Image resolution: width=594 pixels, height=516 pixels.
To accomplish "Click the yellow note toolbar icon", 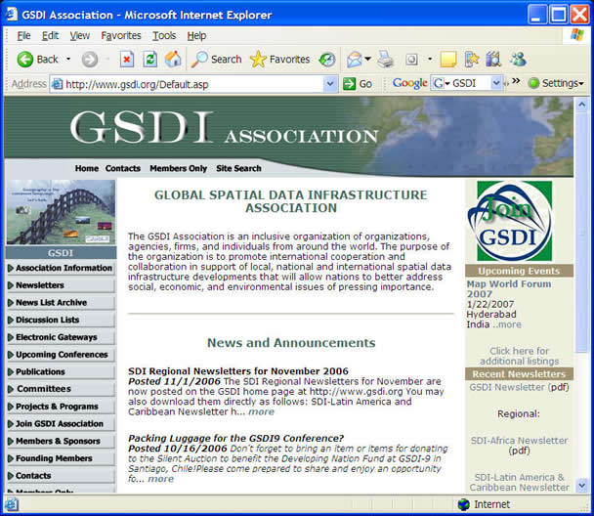I will (x=448, y=60).
